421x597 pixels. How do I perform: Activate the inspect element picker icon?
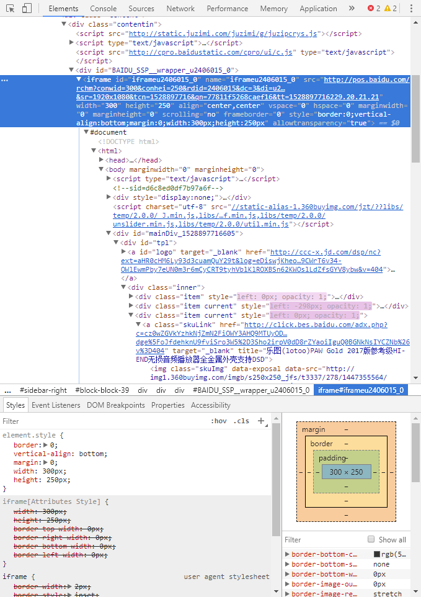(x=9, y=9)
